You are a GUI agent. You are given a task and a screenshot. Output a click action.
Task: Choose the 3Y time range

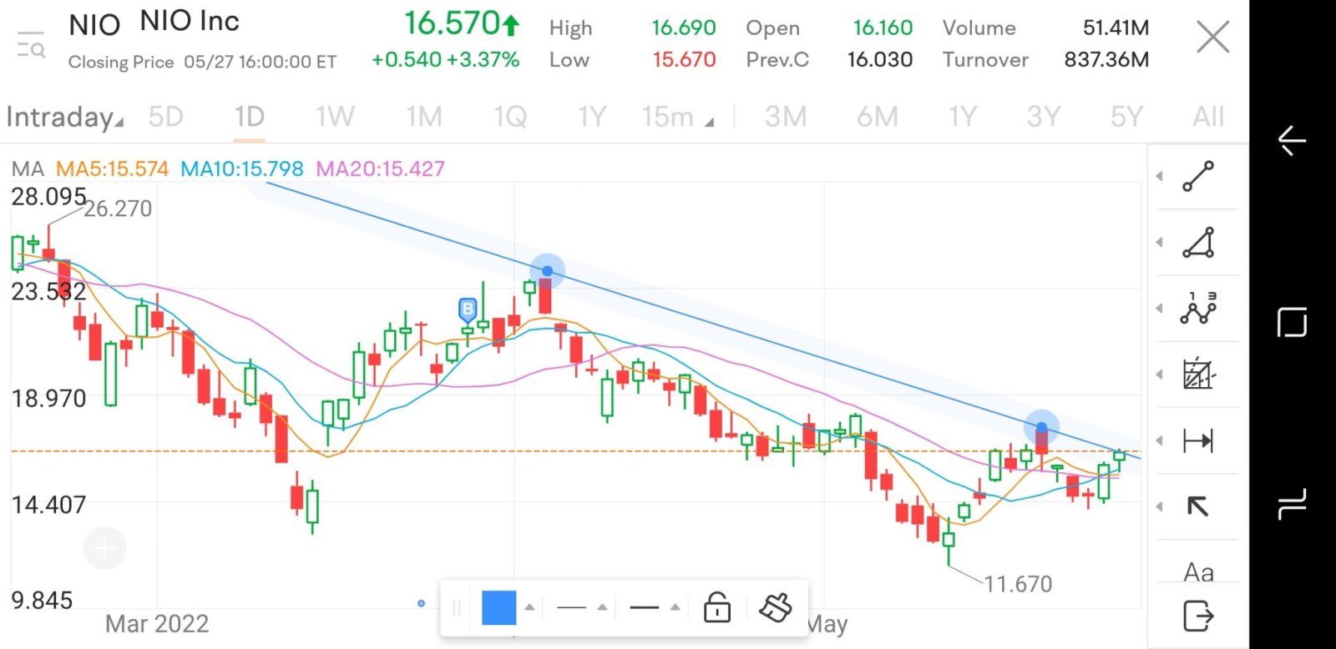[x=1044, y=117]
